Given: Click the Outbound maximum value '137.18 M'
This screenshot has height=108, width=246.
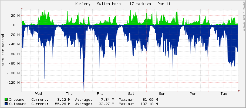Looking at the screenshot, I should tap(149, 104).
